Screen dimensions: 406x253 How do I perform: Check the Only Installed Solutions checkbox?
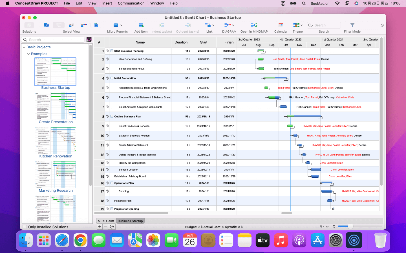[x=25, y=227]
